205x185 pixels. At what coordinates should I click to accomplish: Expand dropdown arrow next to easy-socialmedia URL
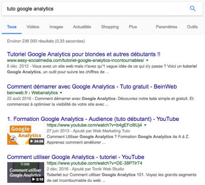click(x=147, y=60)
